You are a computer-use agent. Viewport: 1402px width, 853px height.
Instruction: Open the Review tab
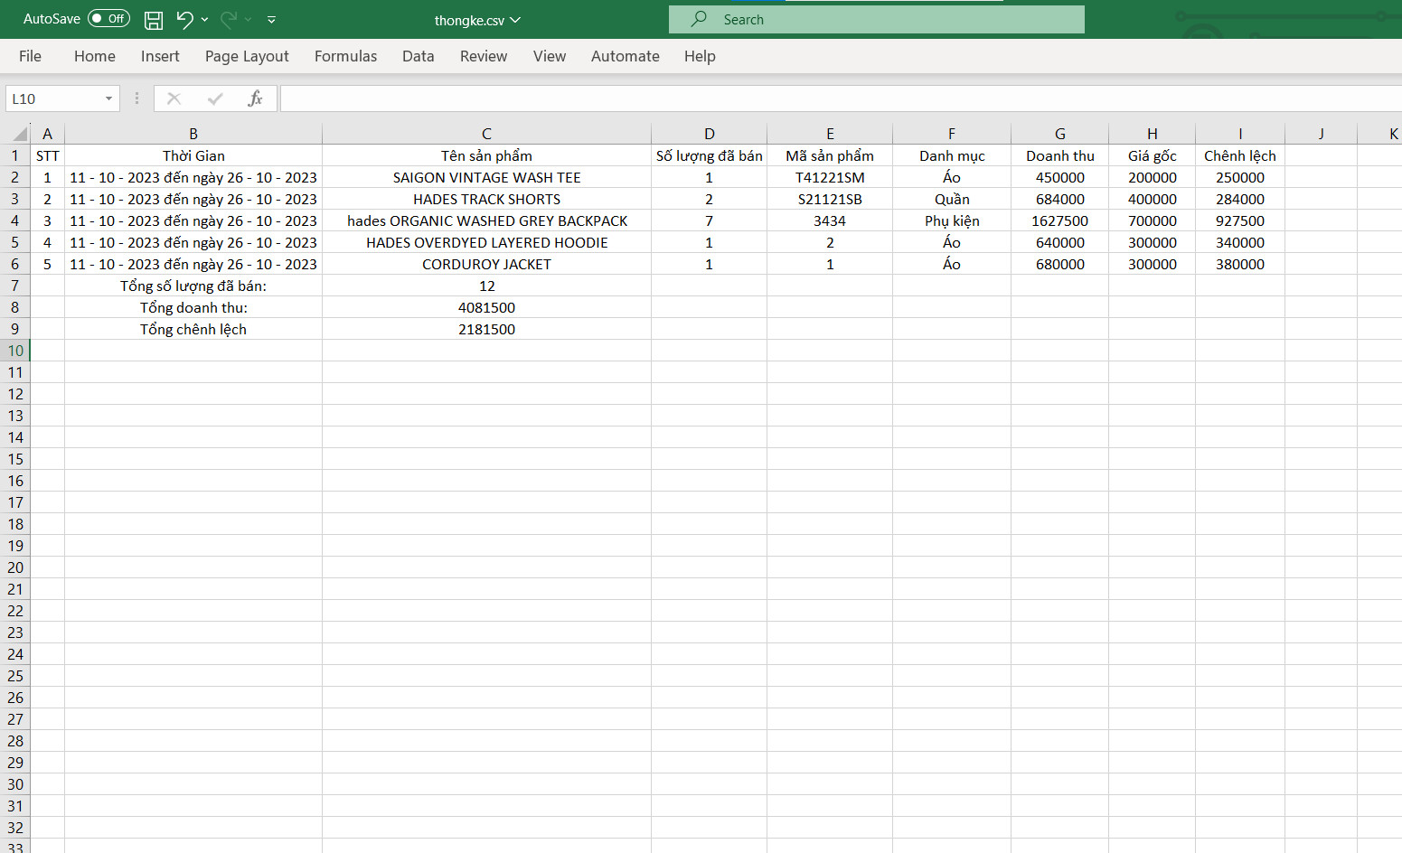484,56
